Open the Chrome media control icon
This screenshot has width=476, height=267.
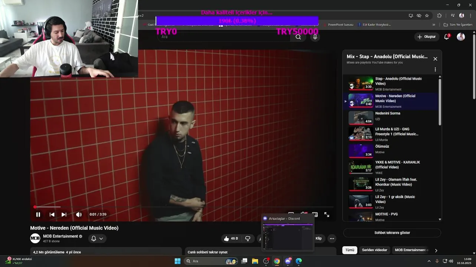click(453, 16)
